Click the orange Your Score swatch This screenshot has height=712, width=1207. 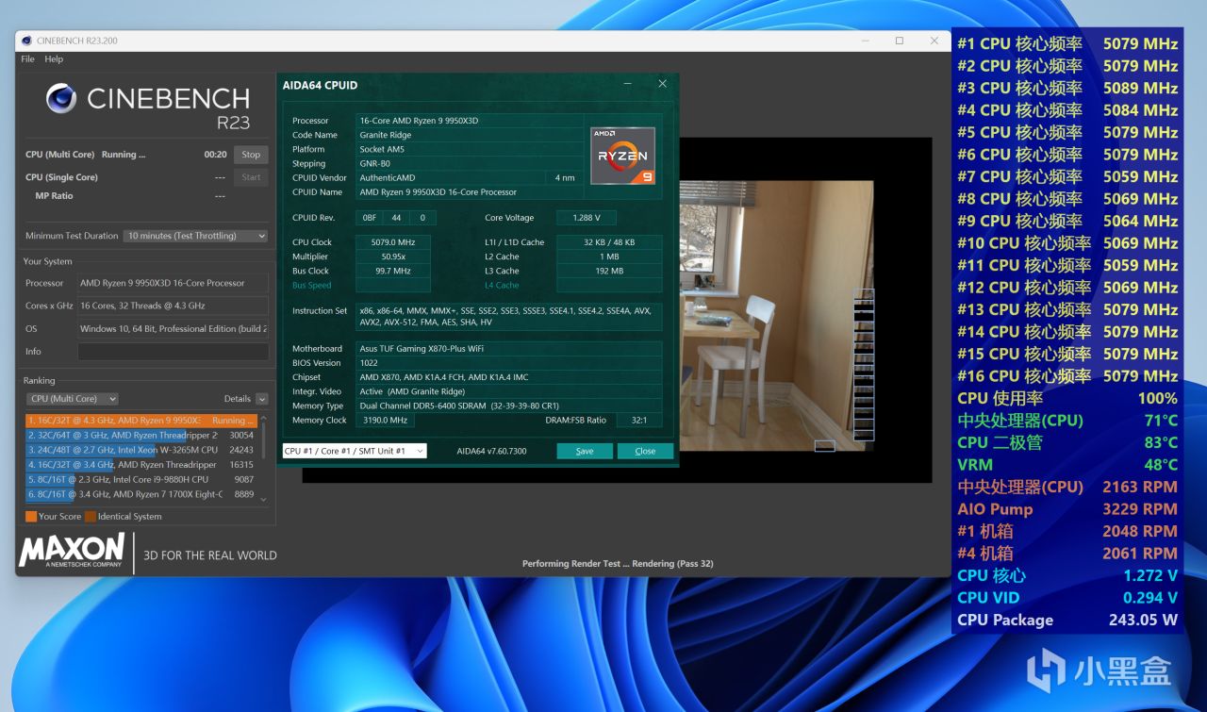pos(31,517)
